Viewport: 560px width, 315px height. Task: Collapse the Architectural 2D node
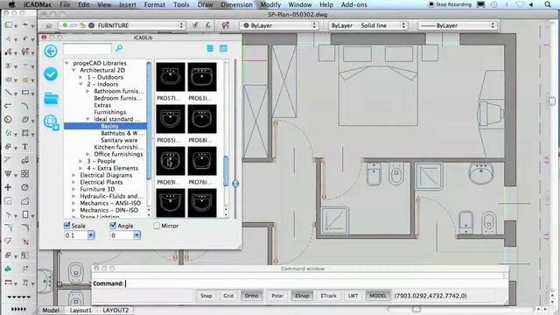pyautogui.click(x=73, y=70)
